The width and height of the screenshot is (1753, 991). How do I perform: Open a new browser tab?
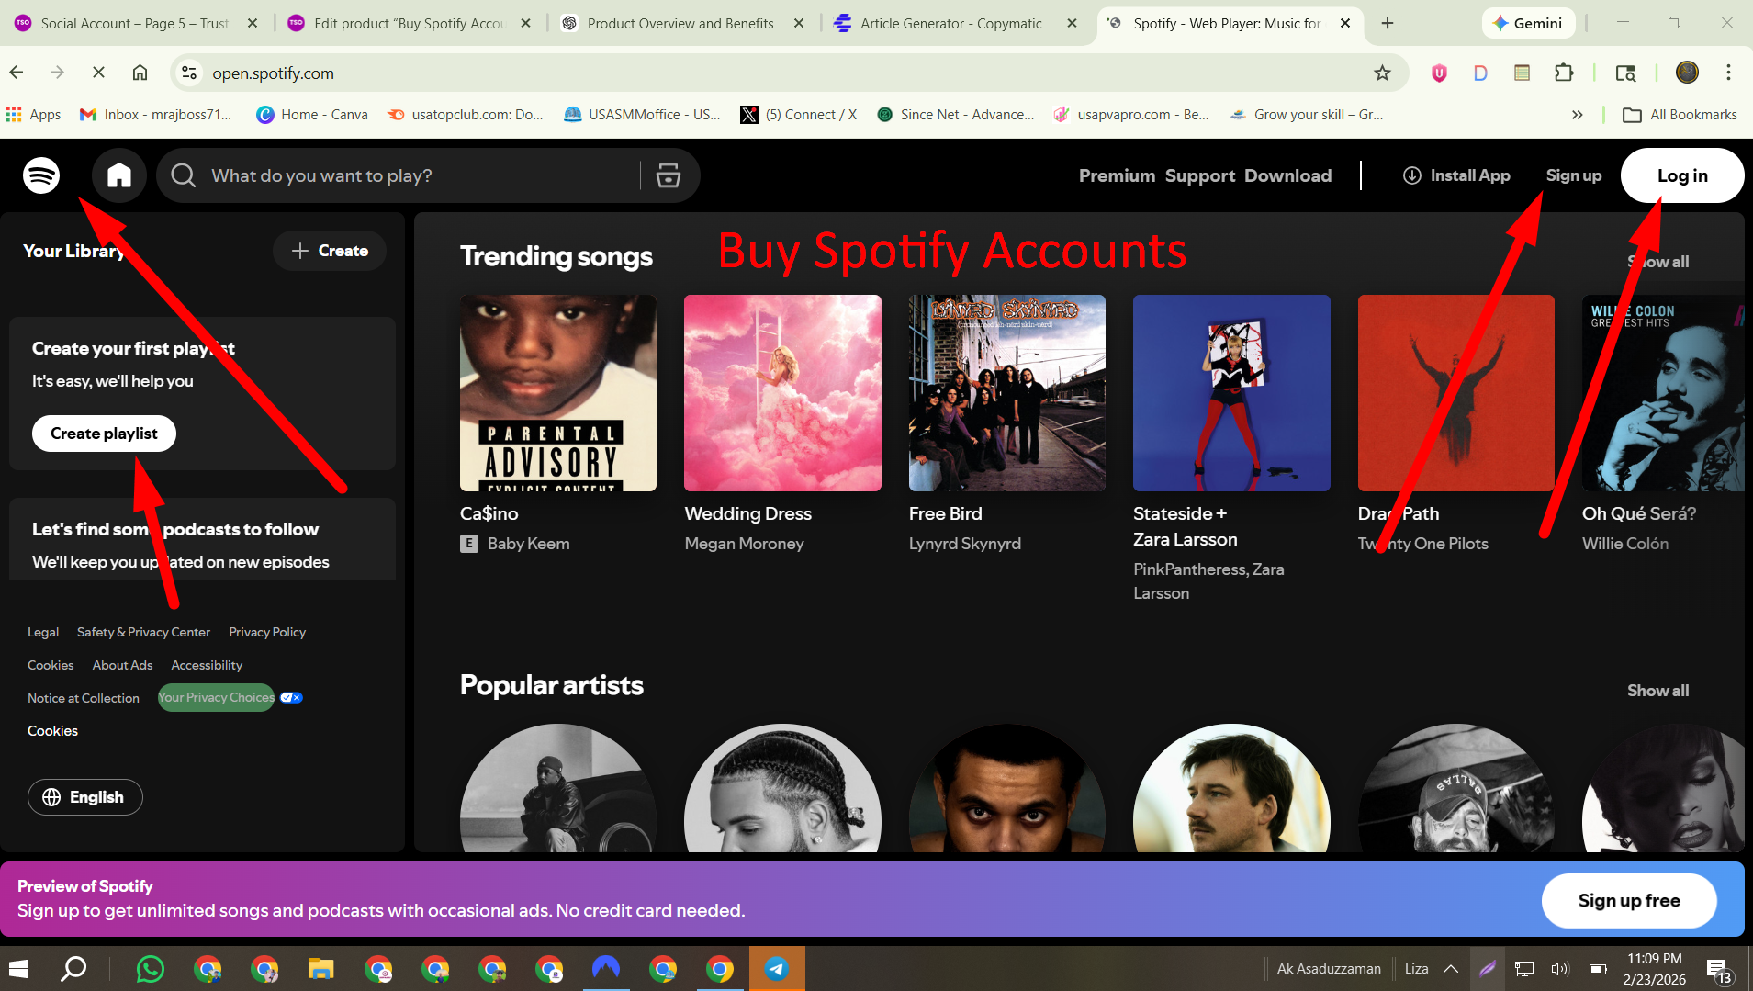point(1388,23)
